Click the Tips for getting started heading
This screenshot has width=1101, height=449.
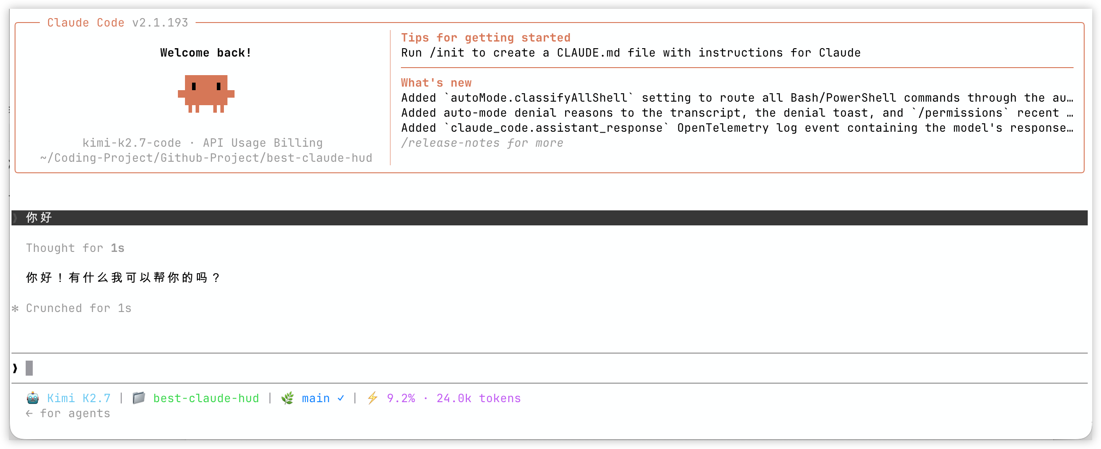(486, 38)
